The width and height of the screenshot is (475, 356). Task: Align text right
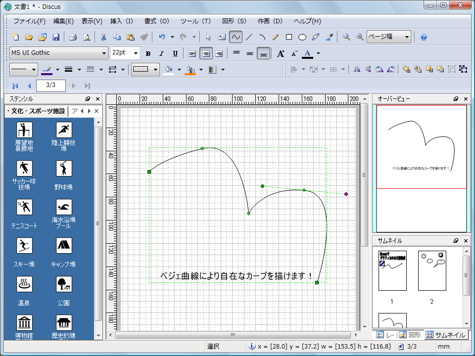click(219, 53)
